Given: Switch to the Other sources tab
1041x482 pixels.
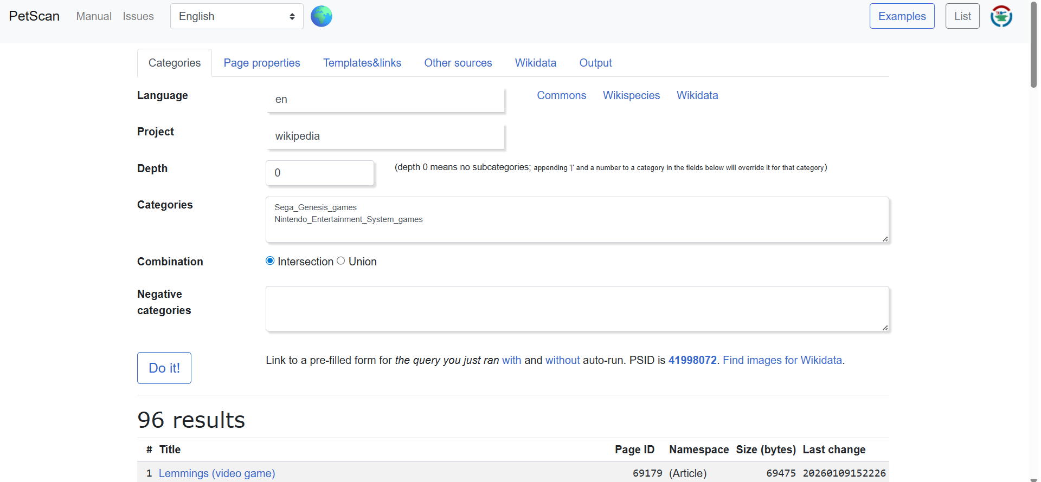Looking at the screenshot, I should (x=458, y=63).
